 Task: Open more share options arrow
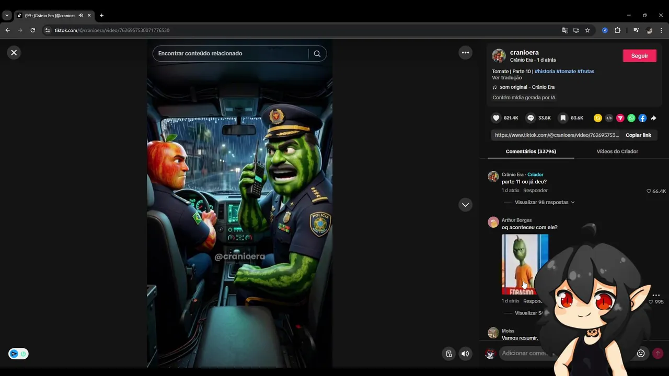[653, 118]
